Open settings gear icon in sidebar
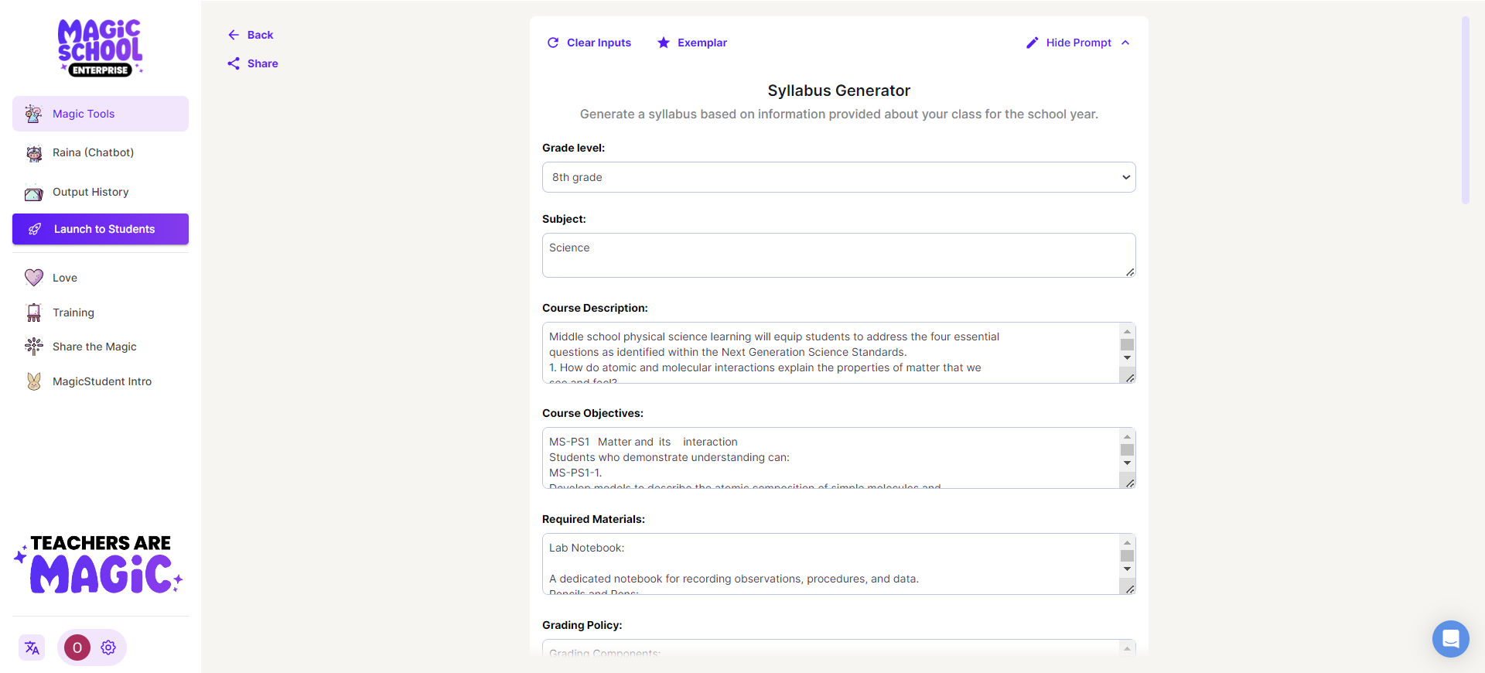 pyautogui.click(x=108, y=647)
